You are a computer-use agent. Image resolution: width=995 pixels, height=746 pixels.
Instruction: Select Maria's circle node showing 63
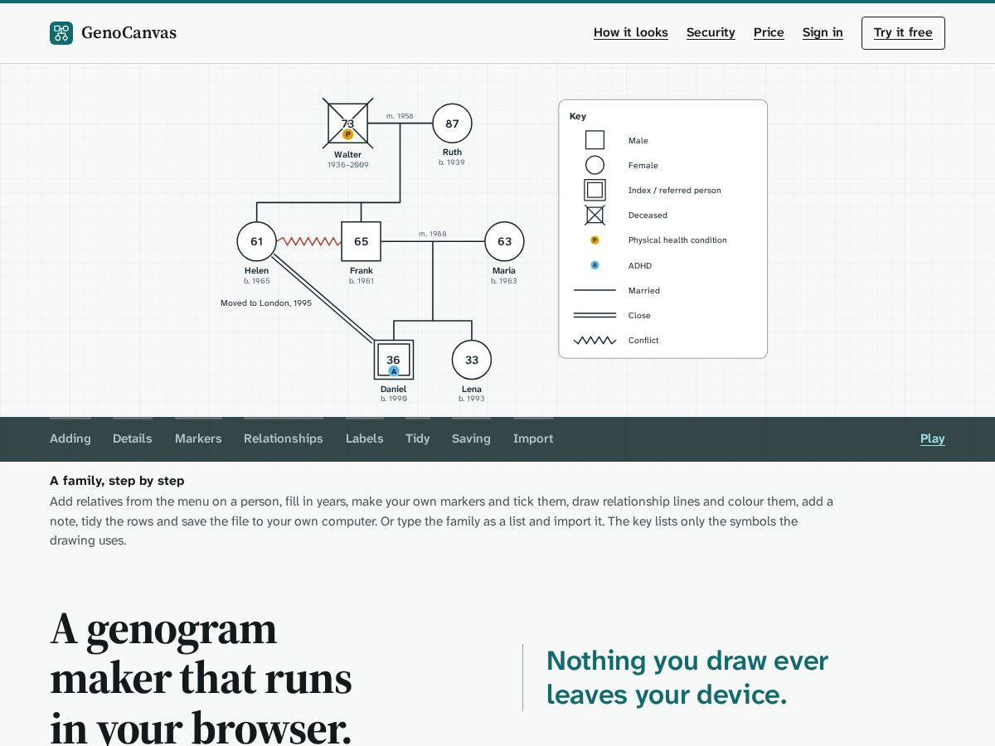pyautogui.click(x=504, y=241)
